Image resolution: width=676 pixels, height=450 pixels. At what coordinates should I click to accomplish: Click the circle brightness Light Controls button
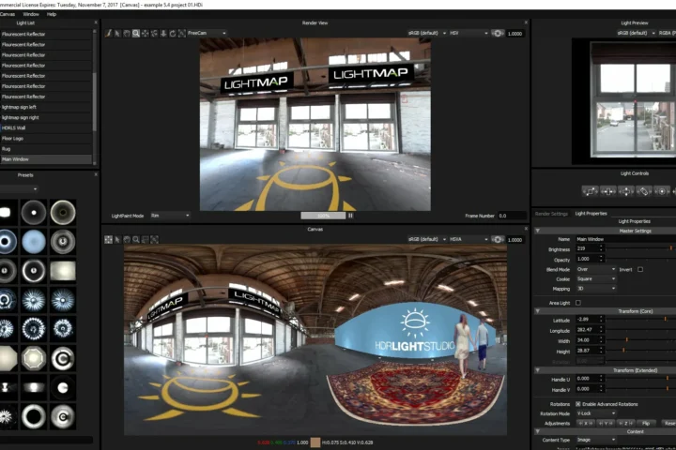click(x=662, y=191)
